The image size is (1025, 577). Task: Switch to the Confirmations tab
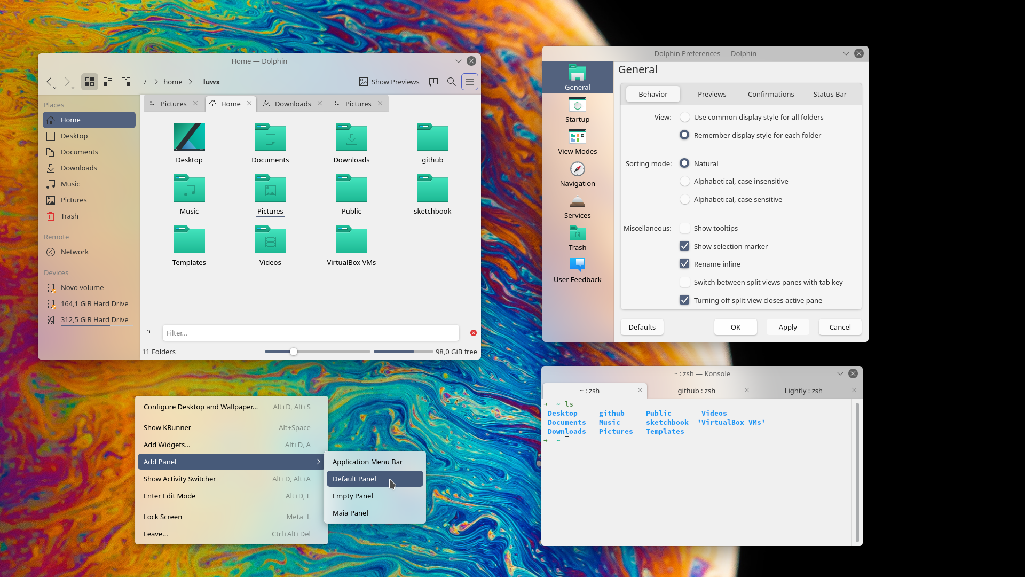(770, 94)
